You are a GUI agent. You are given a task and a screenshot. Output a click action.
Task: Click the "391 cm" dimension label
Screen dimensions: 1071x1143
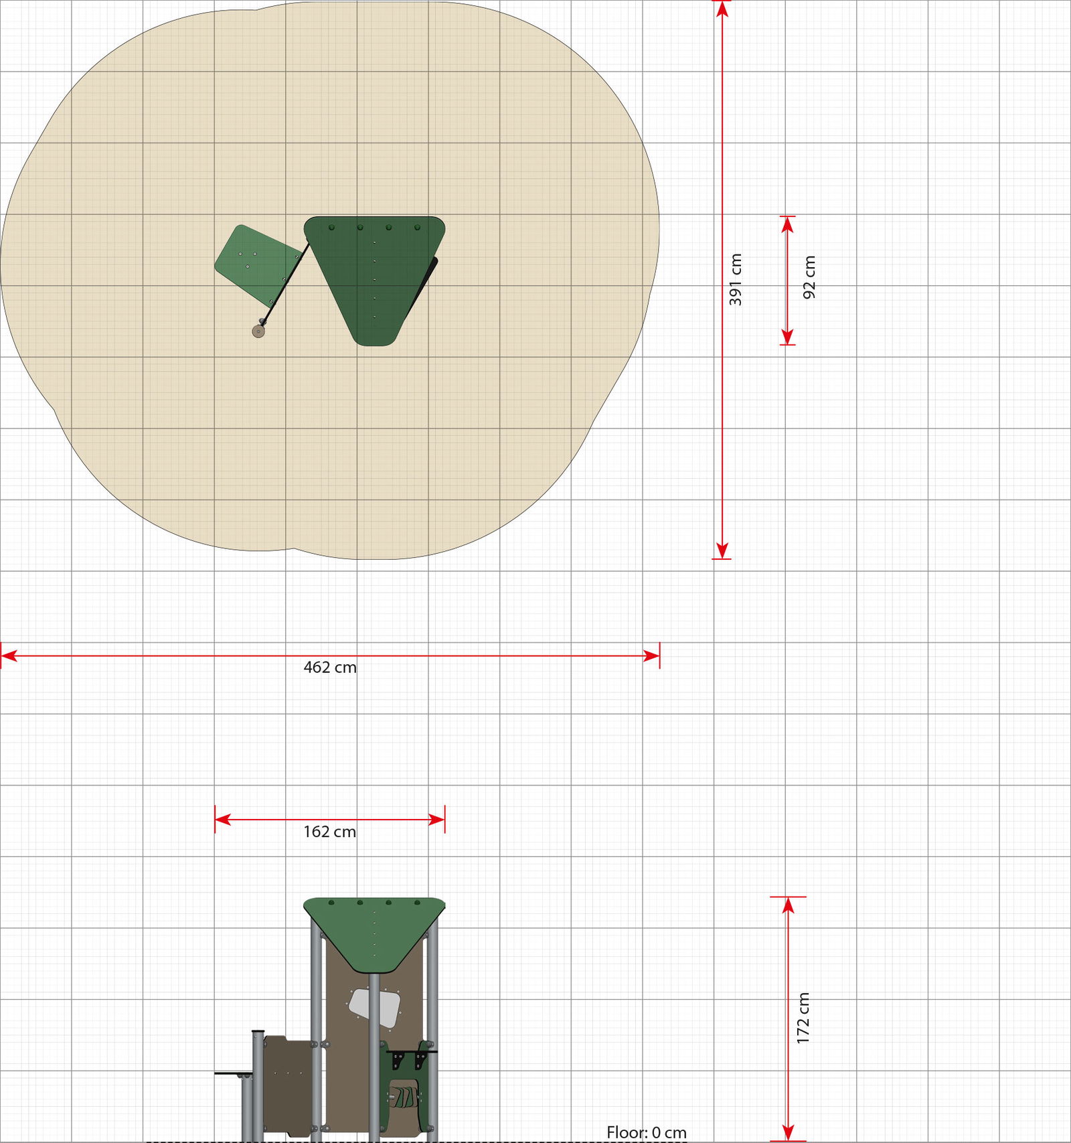736,279
